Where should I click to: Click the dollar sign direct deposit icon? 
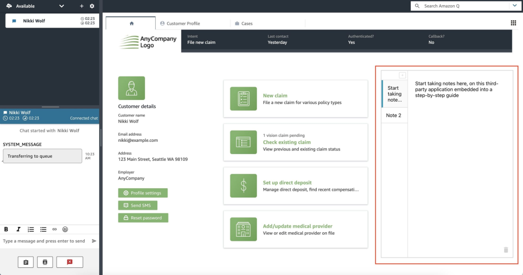pos(244,186)
